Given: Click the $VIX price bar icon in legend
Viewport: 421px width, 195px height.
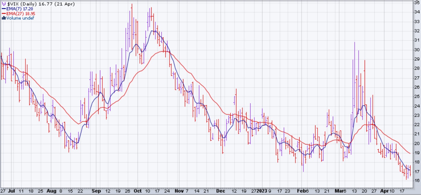Looking at the screenshot, I should pyautogui.click(x=4, y=4).
